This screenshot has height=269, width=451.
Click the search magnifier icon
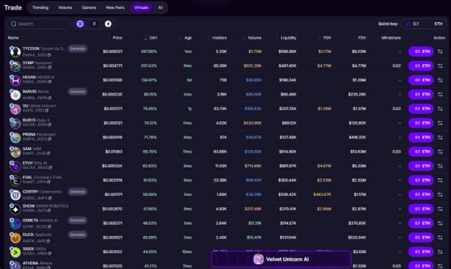[x=14, y=24]
